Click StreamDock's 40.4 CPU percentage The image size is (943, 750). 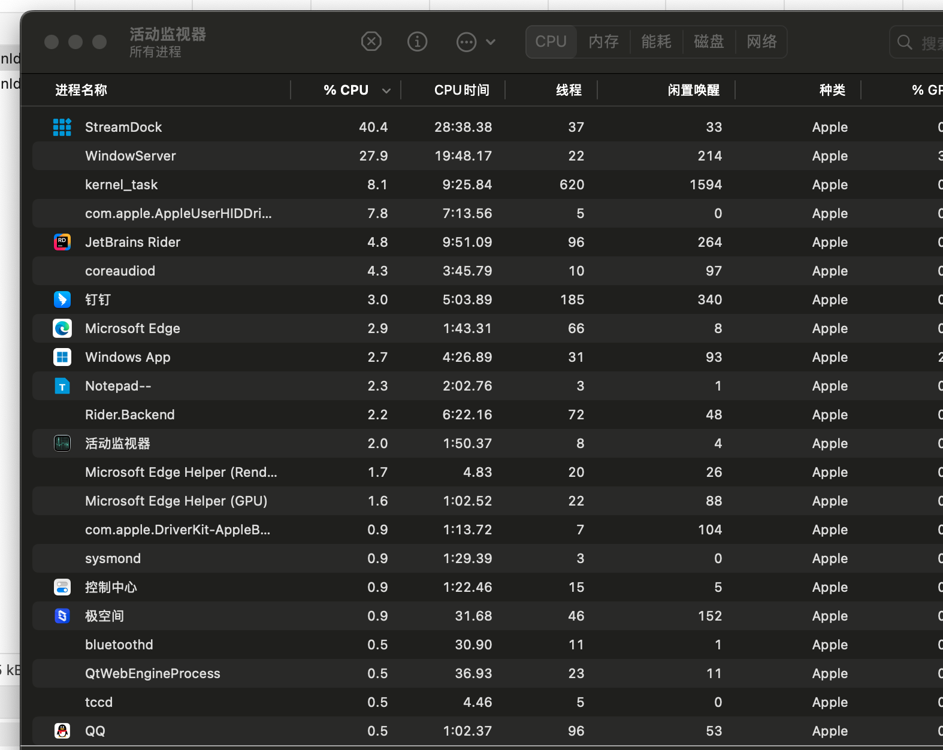click(x=373, y=127)
